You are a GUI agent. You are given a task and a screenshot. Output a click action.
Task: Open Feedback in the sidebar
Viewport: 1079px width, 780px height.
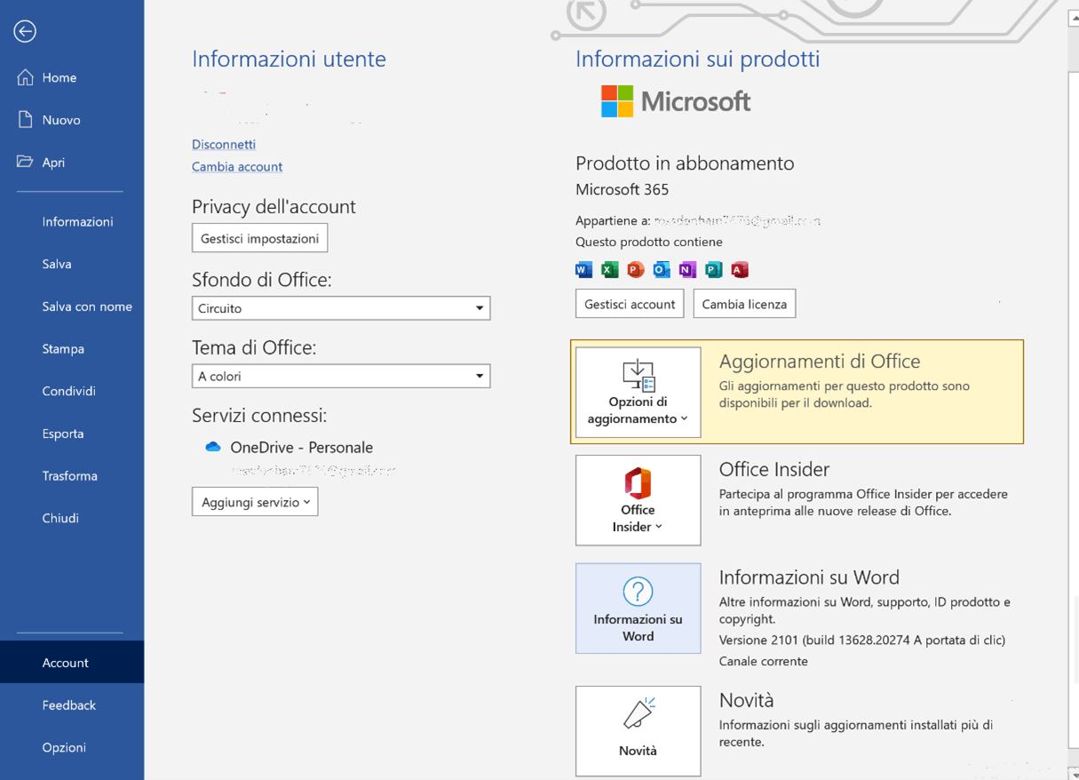click(x=72, y=704)
